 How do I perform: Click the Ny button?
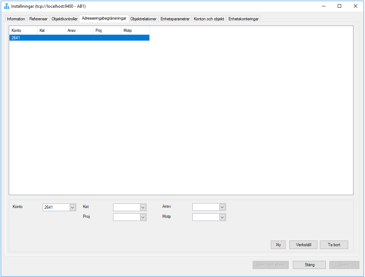click(278, 244)
